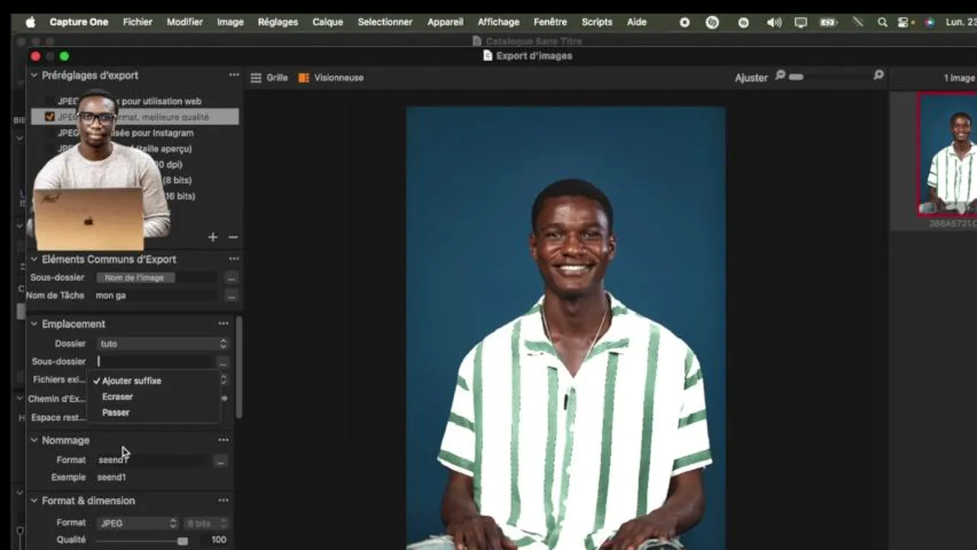Click the zoom-out magnifier near Ajuster
This screenshot has width=977, height=550.
click(x=781, y=75)
